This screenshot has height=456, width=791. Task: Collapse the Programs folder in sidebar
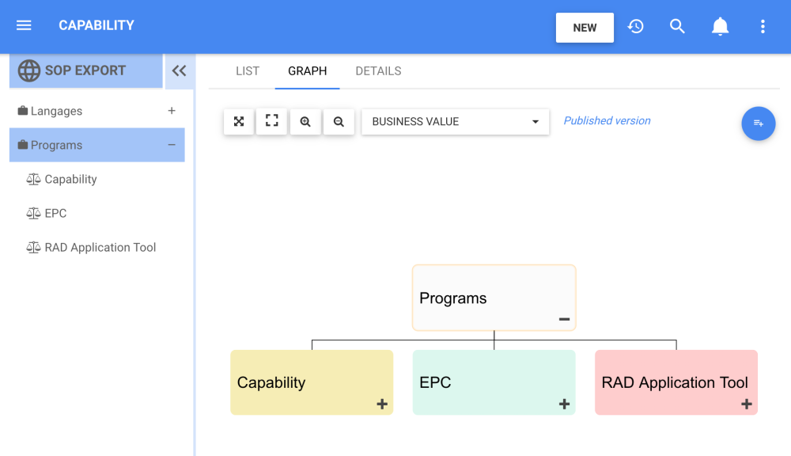pyautogui.click(x=172, y=145)
